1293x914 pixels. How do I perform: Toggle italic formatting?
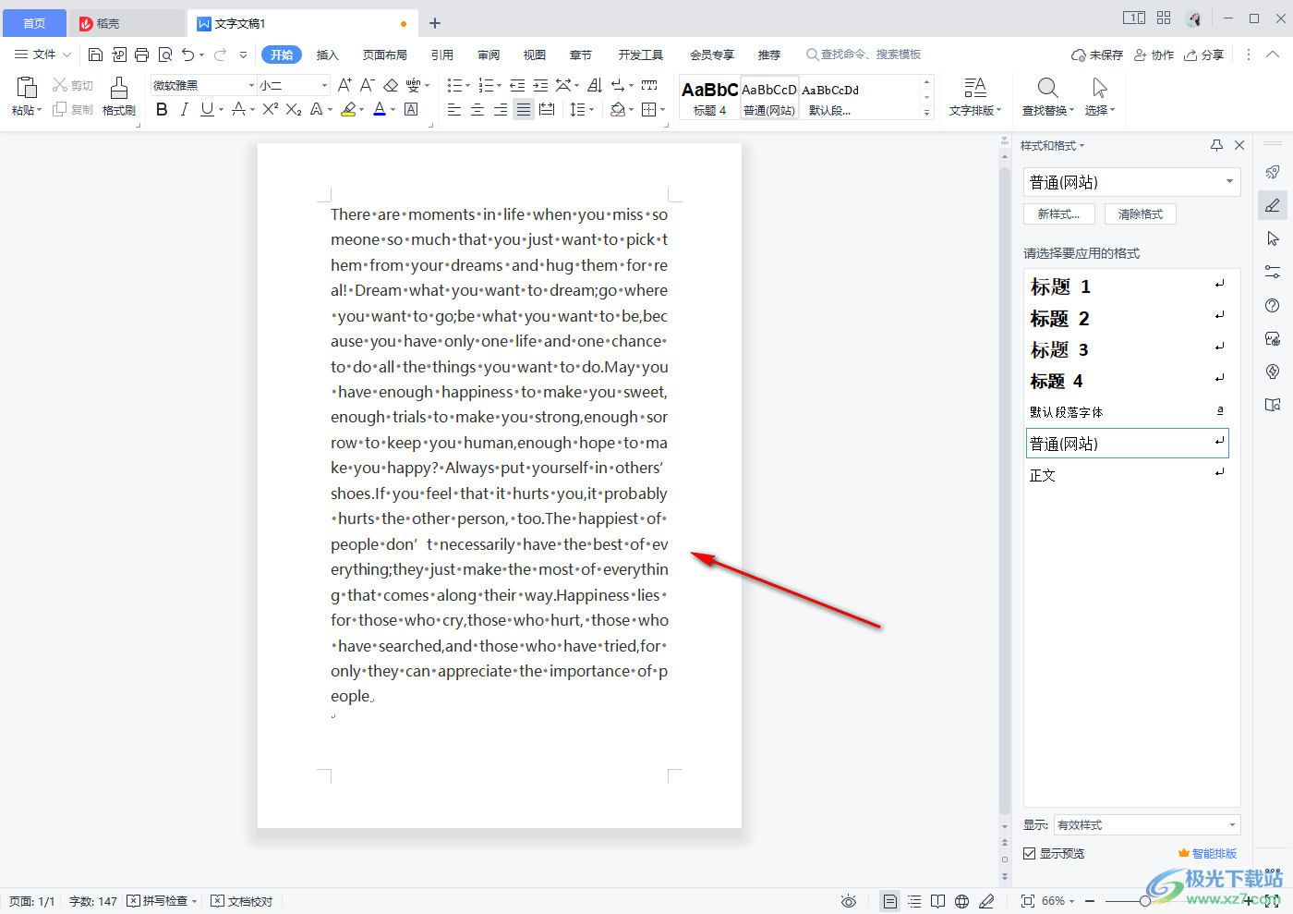pyautogui.click(x=184, y=109)
